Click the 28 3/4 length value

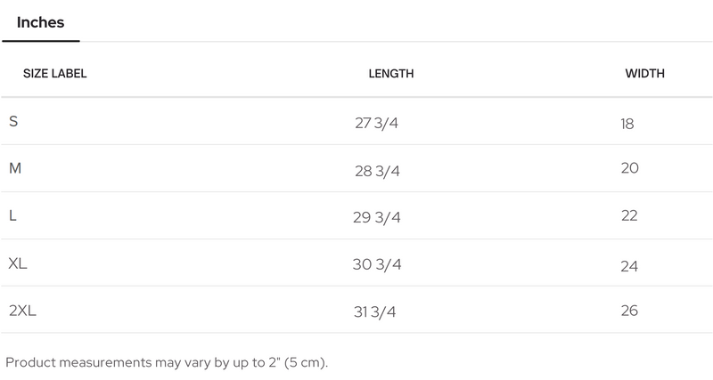tap(377, 171)
